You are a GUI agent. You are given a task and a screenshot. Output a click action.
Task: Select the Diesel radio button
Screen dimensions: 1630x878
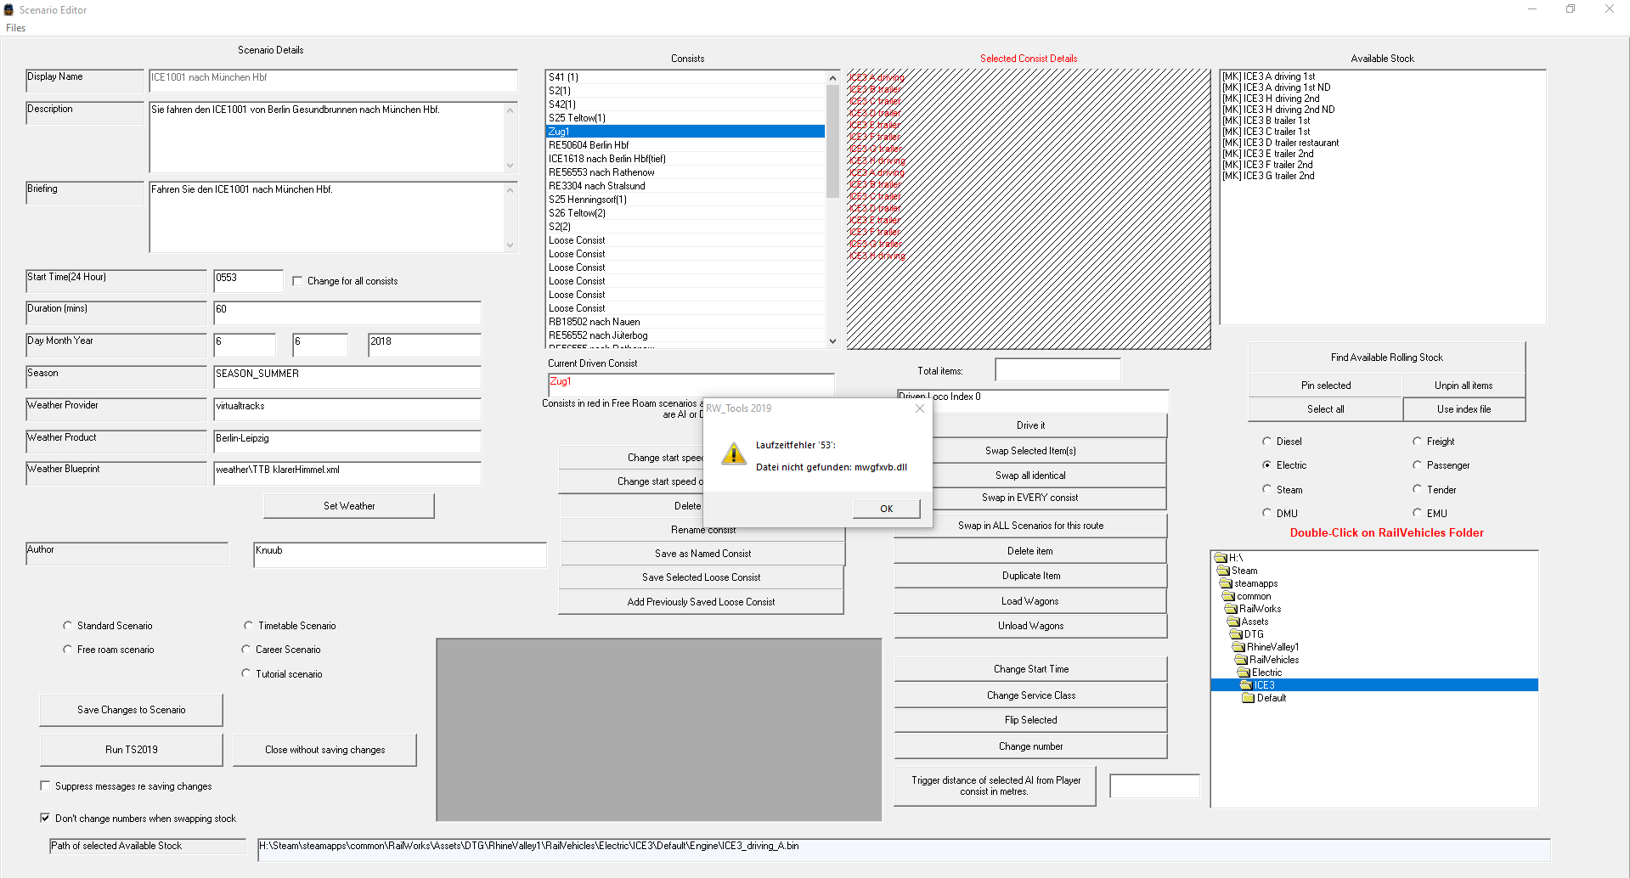[1266, 442]
